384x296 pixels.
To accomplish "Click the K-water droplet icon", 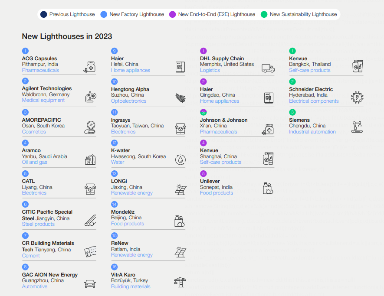I will [x=181, y=160].
